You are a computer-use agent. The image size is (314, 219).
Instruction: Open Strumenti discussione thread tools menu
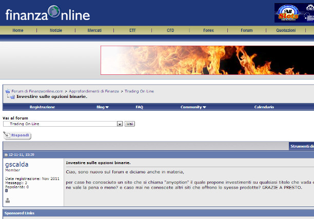[x=302, y=146]
